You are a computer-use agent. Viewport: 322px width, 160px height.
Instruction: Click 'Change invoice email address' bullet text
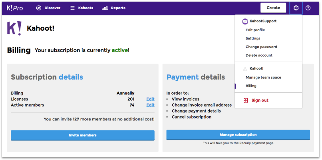[x=202, y=105]
